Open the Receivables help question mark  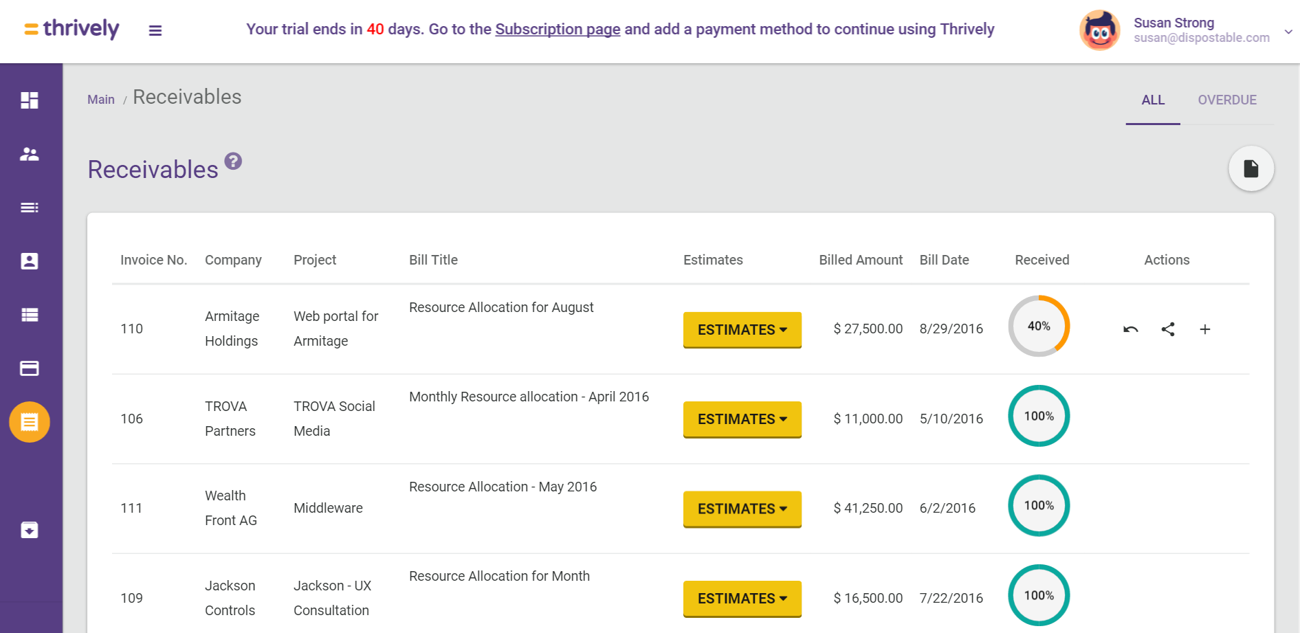click(x=234, y=161)
